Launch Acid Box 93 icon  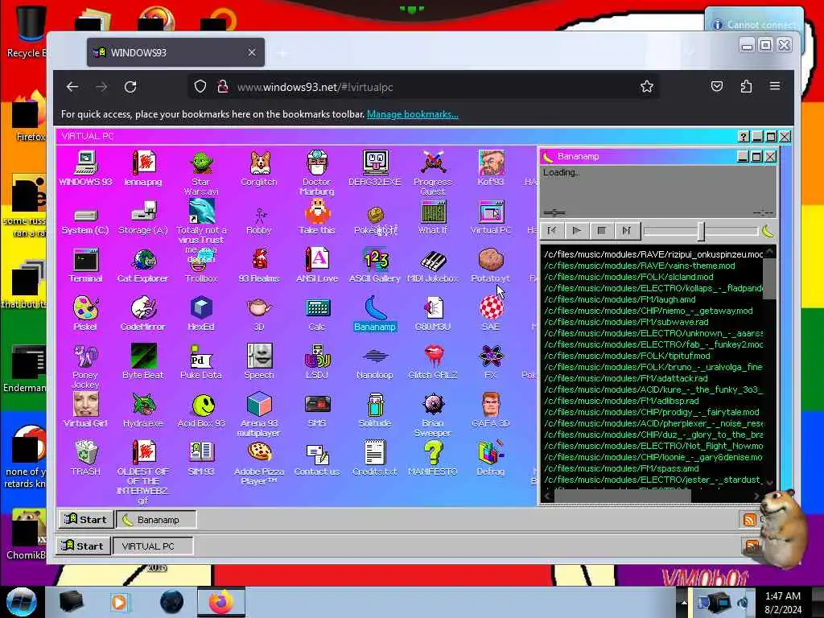201,410
